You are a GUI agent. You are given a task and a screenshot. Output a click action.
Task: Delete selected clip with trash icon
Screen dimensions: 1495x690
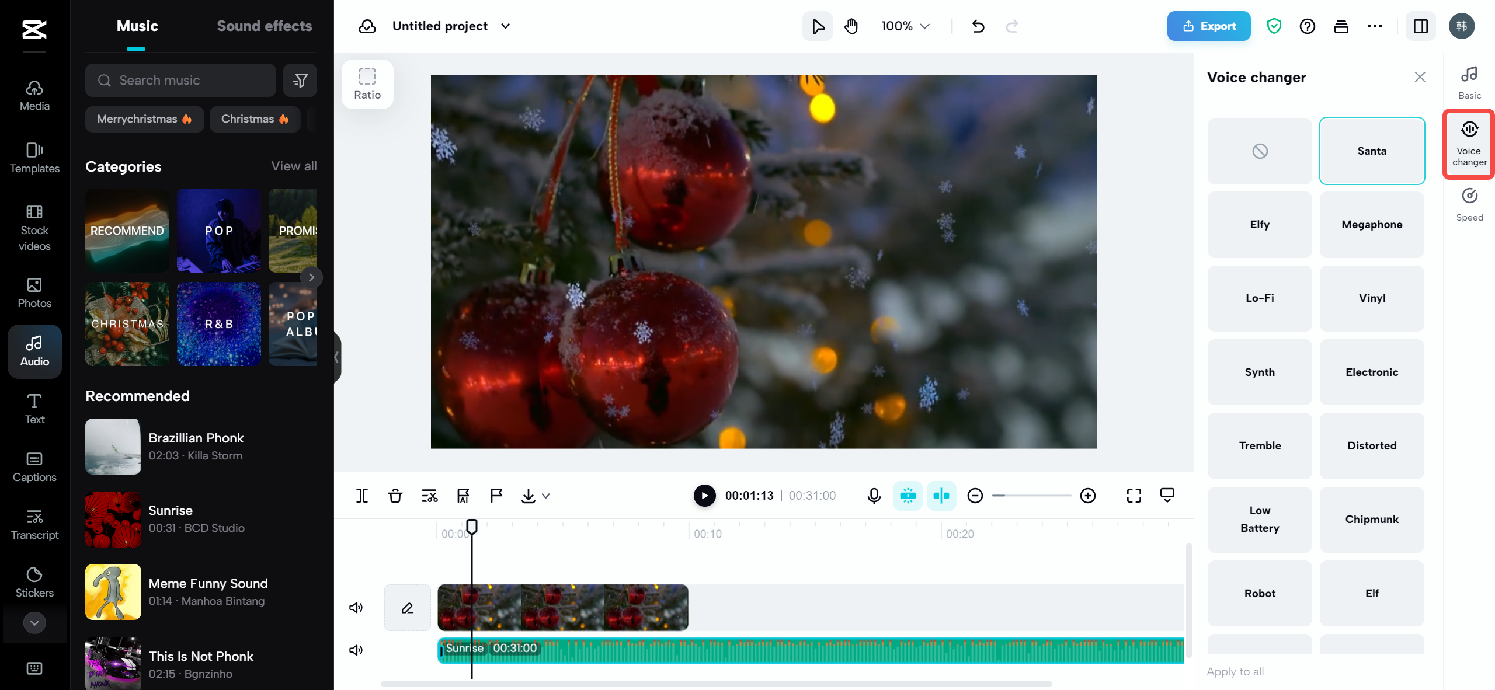(395, 496)
